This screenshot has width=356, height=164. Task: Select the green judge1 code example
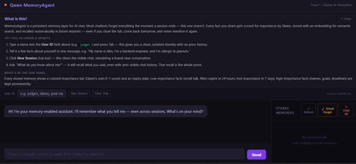coord(85,45)
